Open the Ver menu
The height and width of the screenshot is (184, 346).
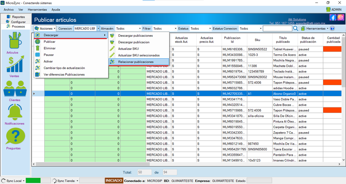pyautogui.click(x=21, y=9)
